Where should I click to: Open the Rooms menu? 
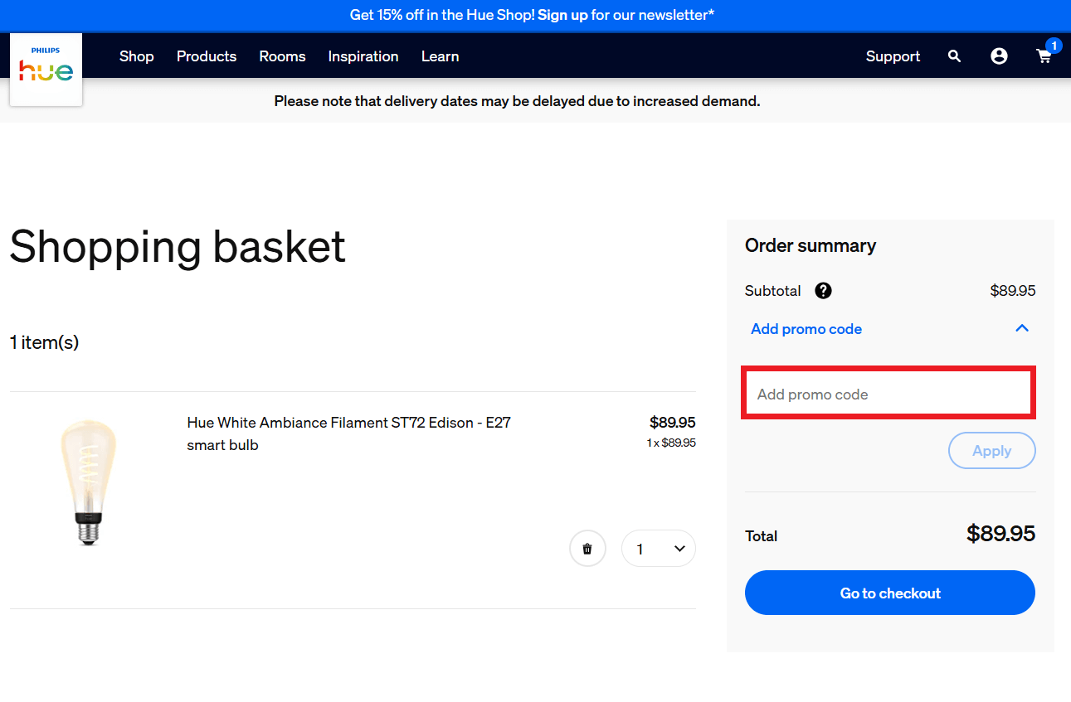282,56
